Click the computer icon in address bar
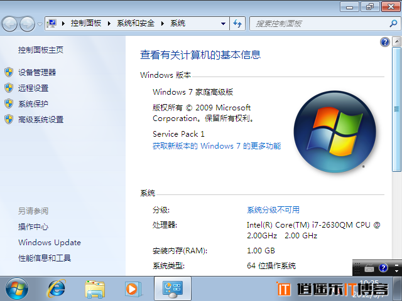The image size is (402, 301). tap(52, 24)
